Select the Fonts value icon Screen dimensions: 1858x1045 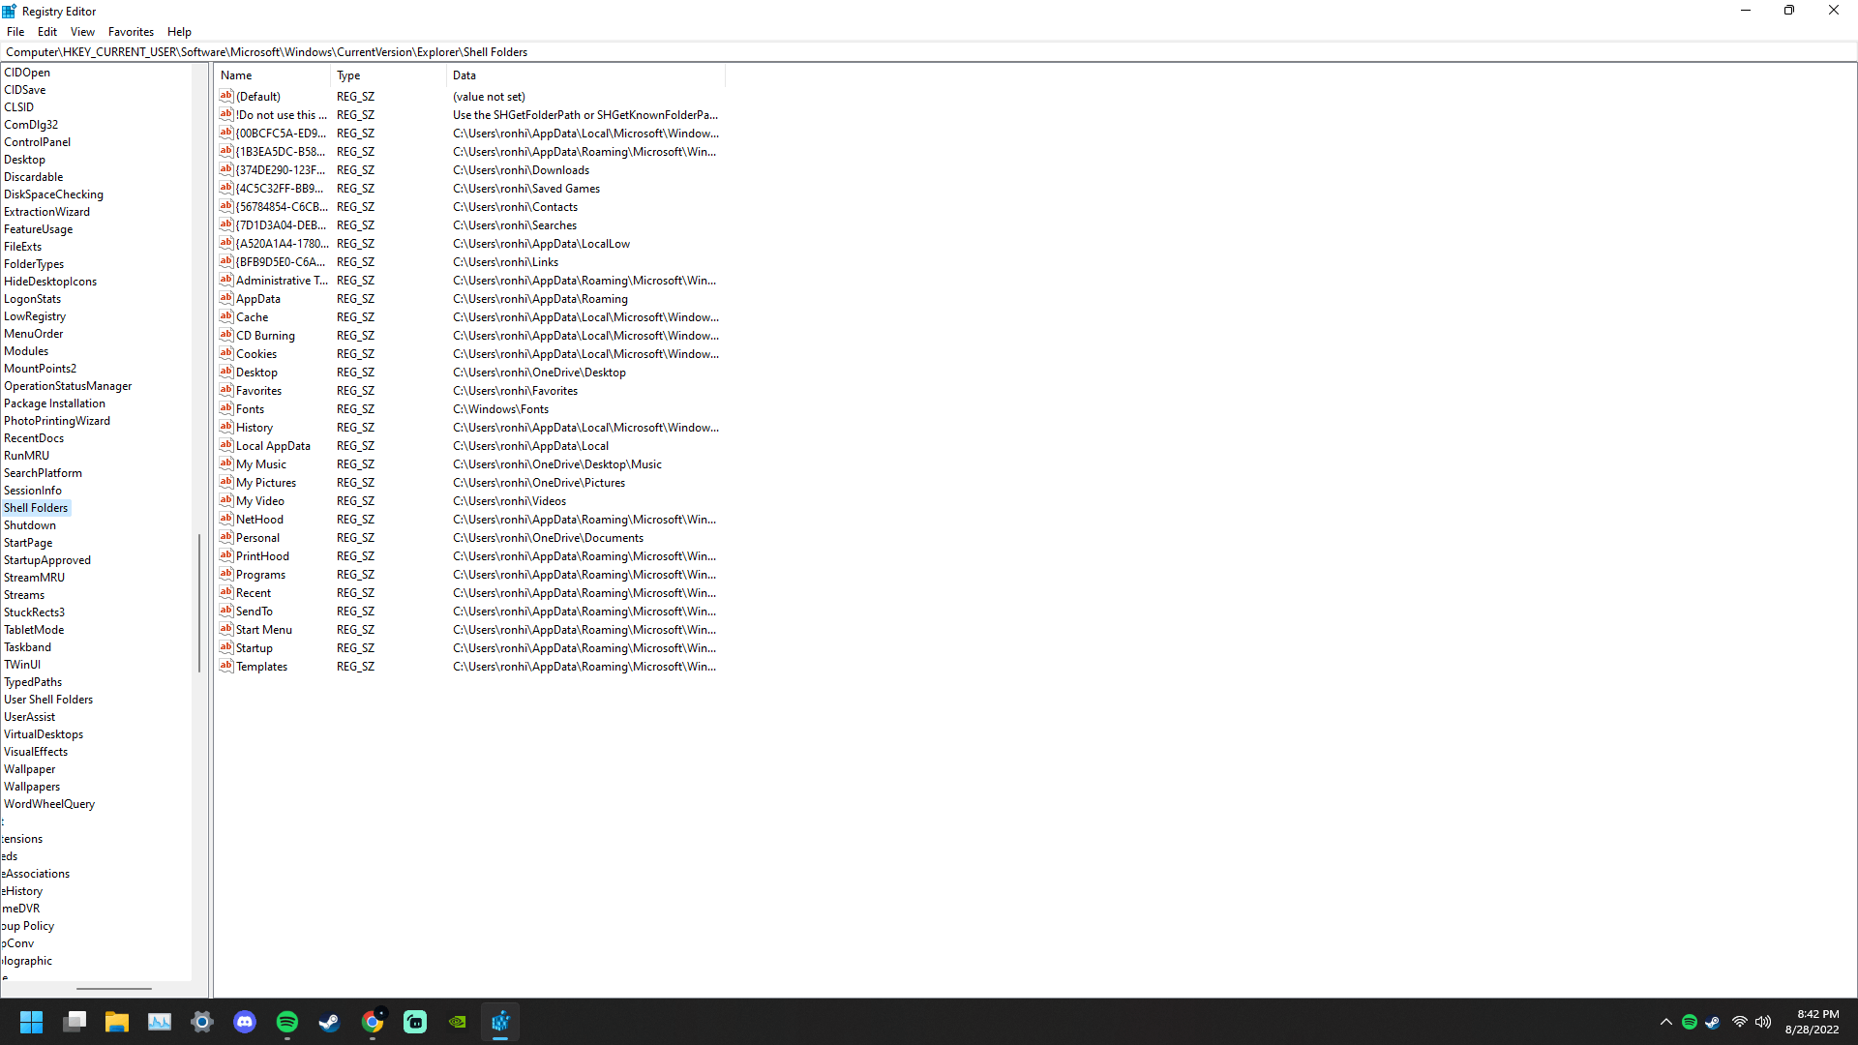226,408
